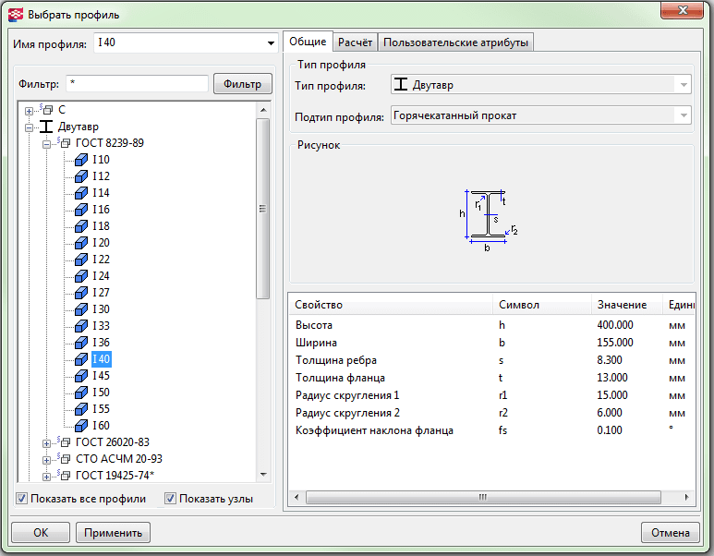Collapse the ГОСТ 8239-89 tree node
This screenshot has width=714, height=556.
click(46, 143)
